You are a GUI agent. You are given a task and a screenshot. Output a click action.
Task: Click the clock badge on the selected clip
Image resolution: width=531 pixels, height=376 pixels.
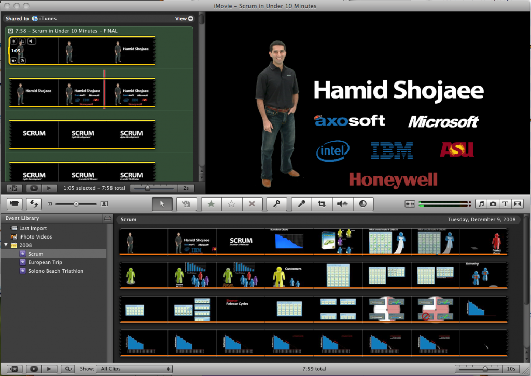(x=22, y=61)
